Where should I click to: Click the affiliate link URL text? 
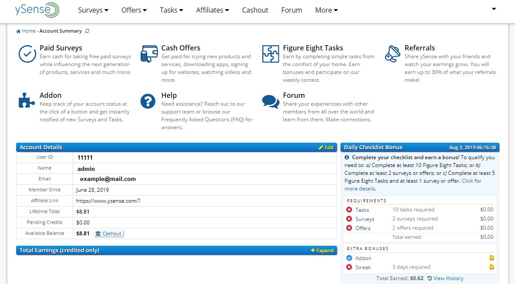click(108, 200)
